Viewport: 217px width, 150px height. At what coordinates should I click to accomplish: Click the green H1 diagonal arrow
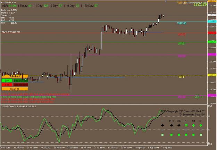click(186, 125)
